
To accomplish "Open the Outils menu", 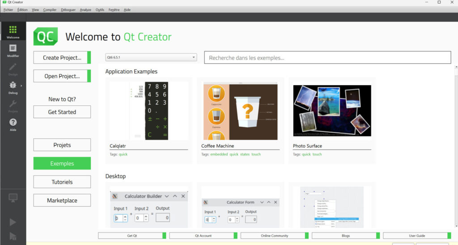I will (x=100, y=10).
